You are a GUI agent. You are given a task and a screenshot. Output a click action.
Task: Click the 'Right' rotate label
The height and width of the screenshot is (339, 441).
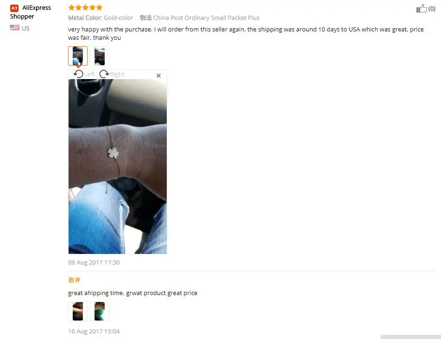[117, 74]
